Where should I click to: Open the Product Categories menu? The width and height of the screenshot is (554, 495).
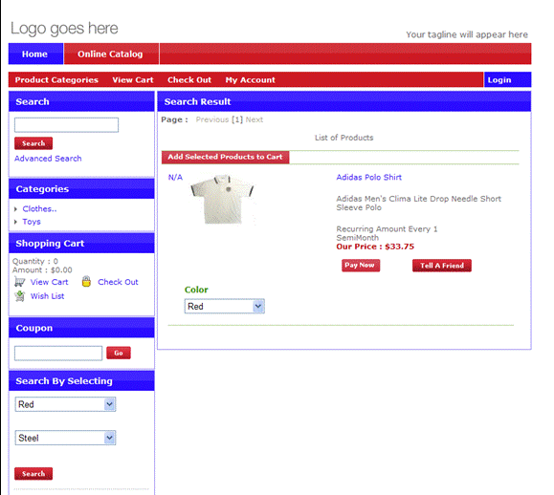click(x=56, y=80)
